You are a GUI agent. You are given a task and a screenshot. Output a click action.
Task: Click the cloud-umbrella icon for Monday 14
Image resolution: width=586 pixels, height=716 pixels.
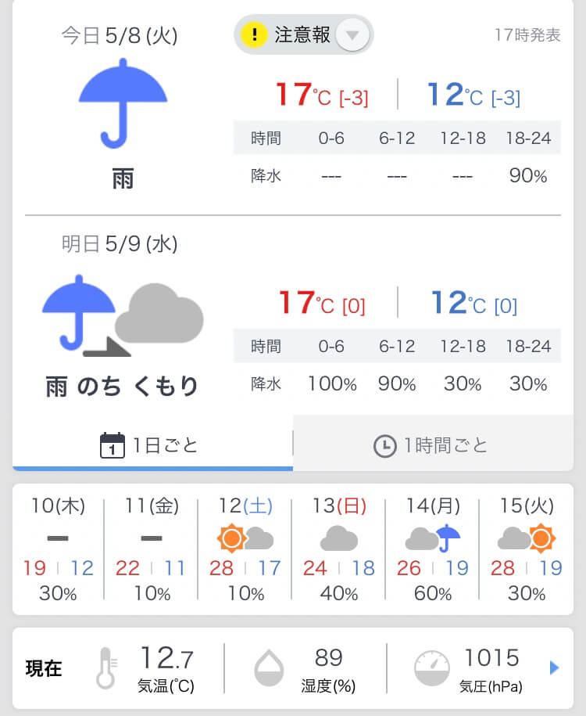click(432, 538)
